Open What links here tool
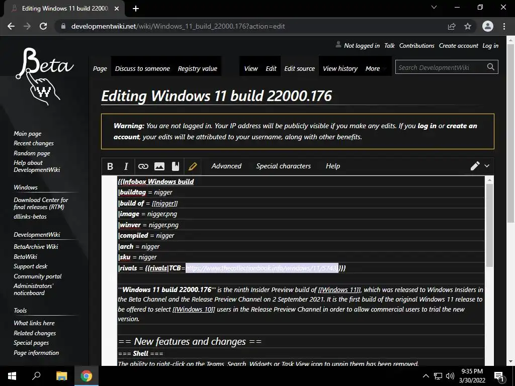Screen dimensions: 515x386 34,323
